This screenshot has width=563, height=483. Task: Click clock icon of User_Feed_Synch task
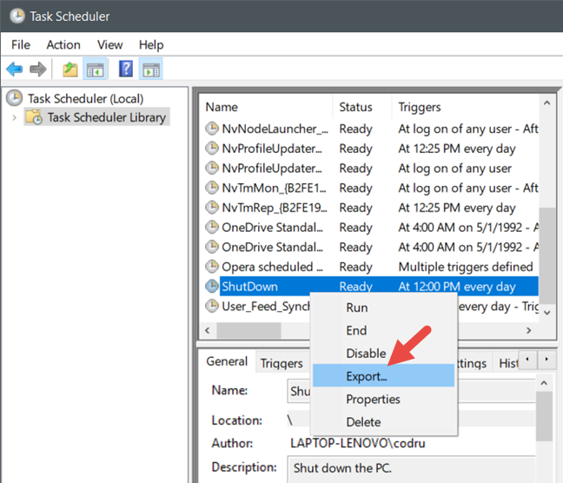212,306
